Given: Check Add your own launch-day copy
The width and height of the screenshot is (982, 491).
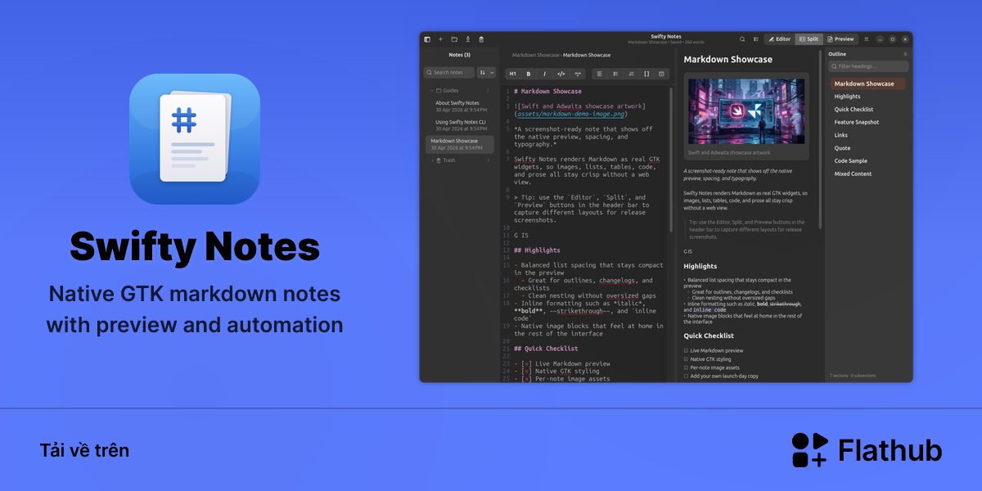Looking at the screenshot, I should [686, 376].
